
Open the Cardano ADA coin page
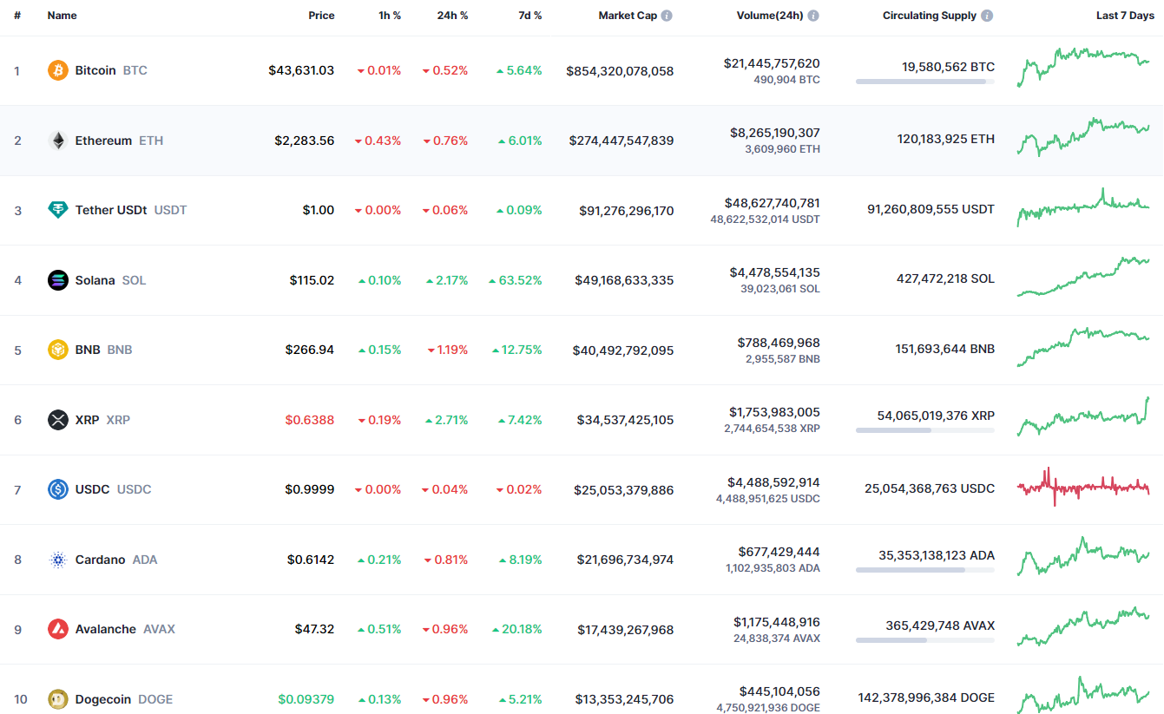click(100, 560)
